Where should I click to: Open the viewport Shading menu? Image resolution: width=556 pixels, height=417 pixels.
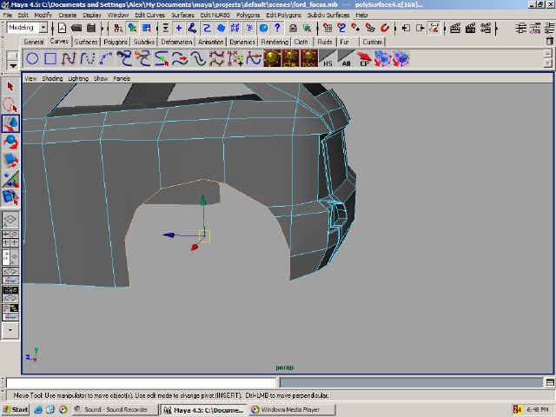coord(53,78)
